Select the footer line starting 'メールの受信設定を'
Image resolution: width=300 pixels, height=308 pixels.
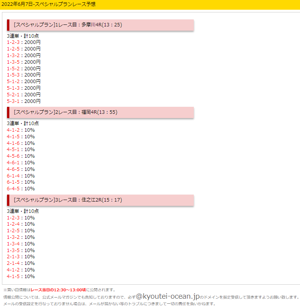(109, 304)
